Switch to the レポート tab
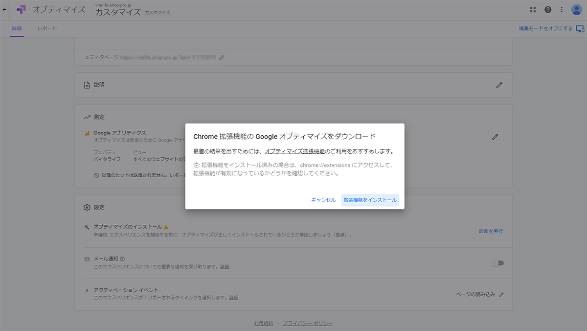 [47, 28]
